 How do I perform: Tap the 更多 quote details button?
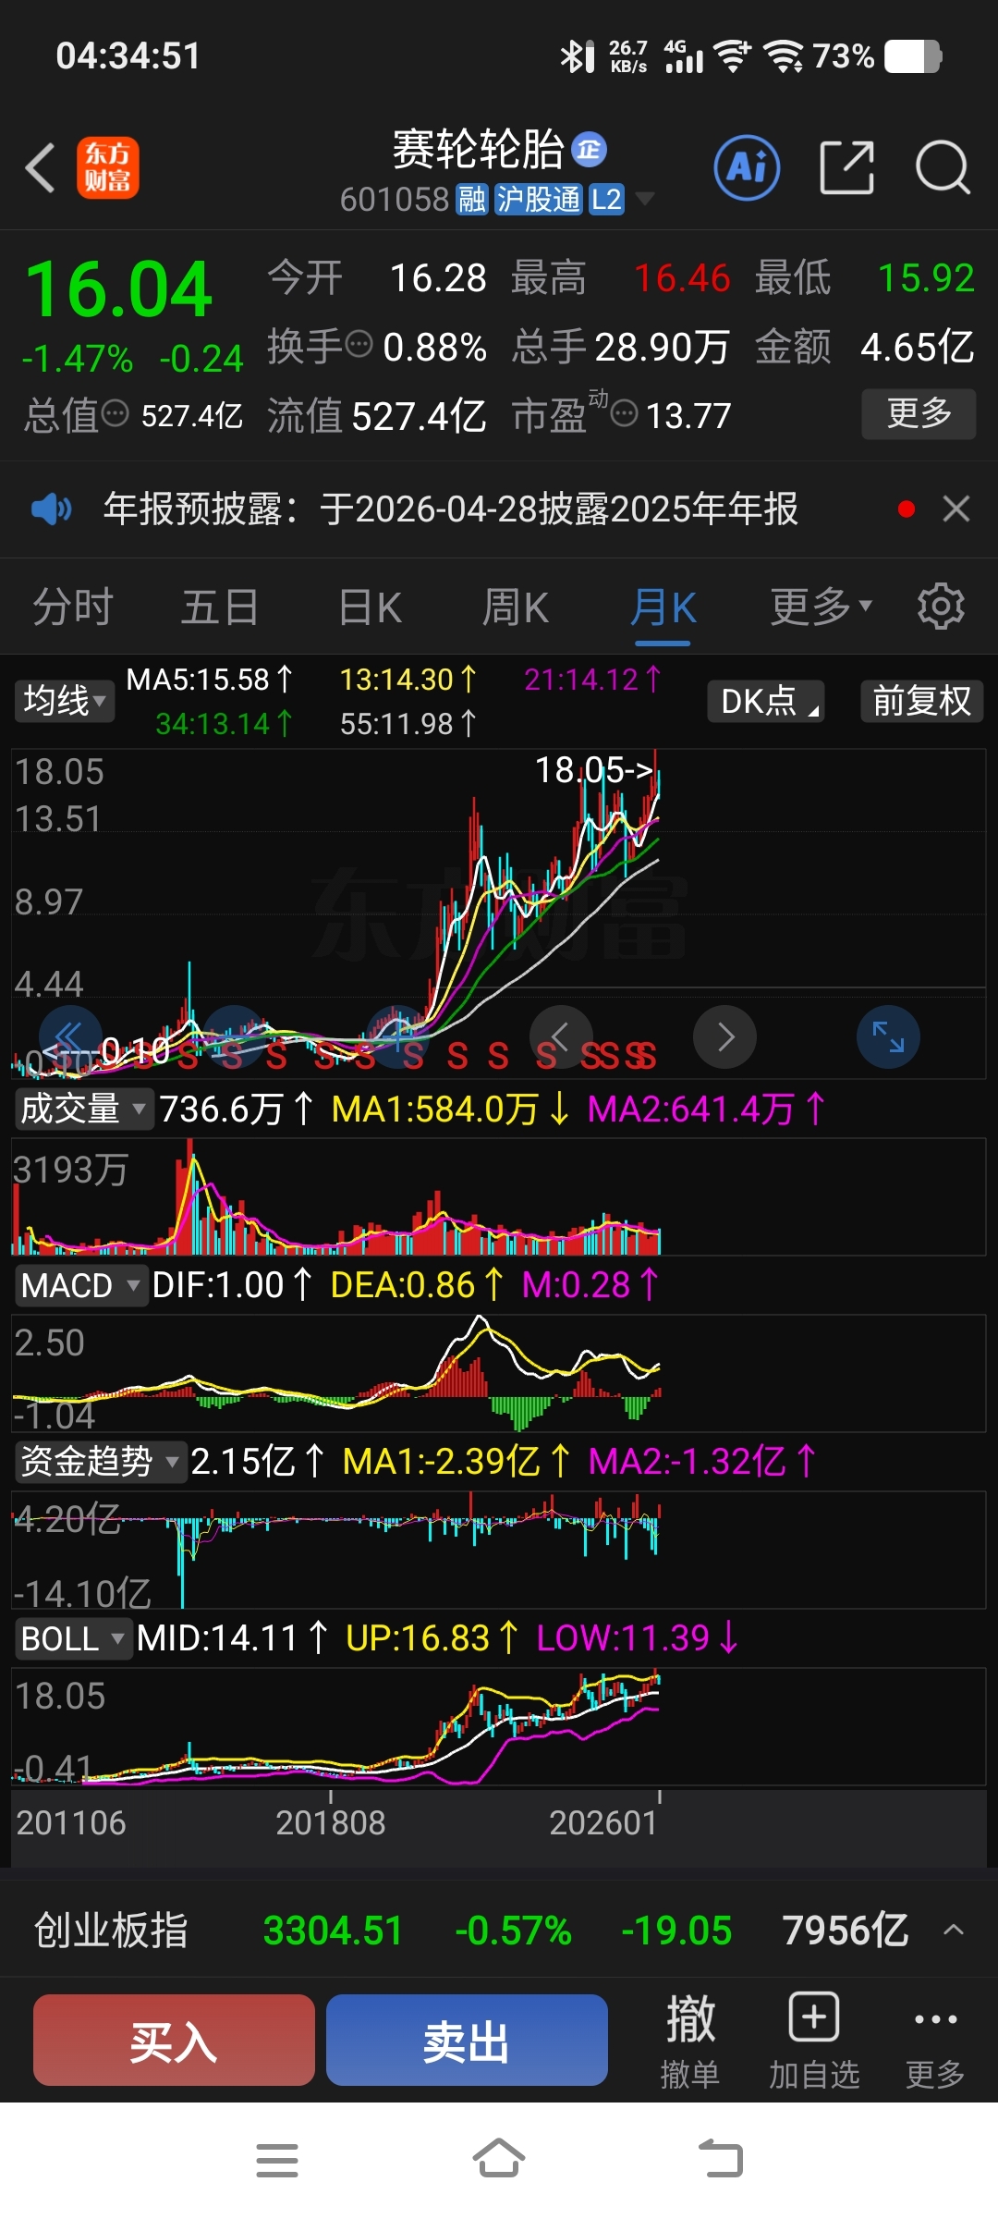click(x=919, y=413)
